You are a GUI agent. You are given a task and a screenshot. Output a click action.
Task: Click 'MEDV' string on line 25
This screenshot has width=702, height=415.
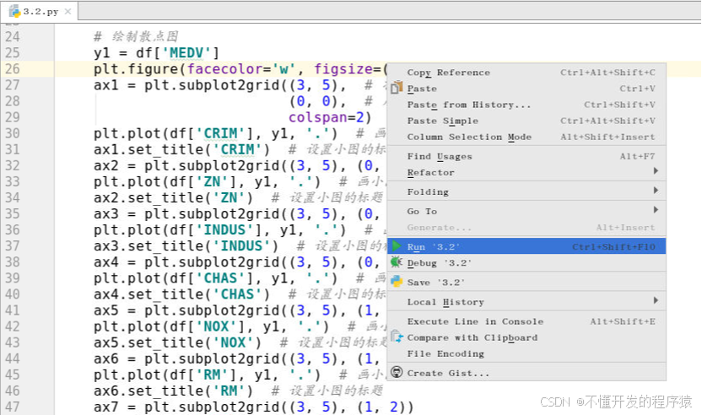(186, 53)
